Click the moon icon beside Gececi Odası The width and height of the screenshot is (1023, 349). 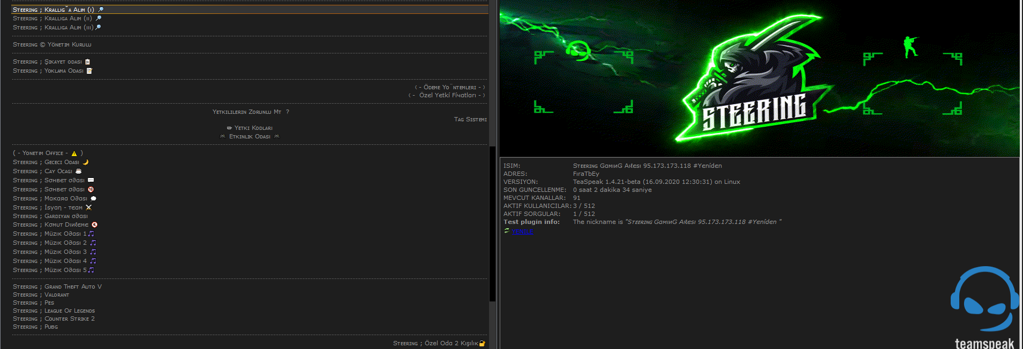click(85, 162)
